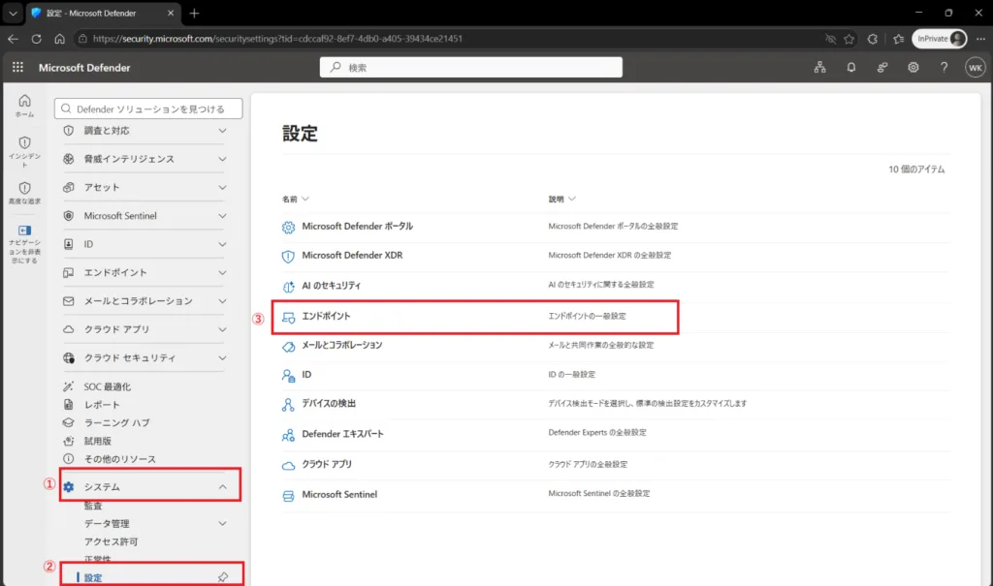The image size is (993, 586).
Task: Click the Microsoft Defender ポータル gear icon
Action: [x=288, y=228]
